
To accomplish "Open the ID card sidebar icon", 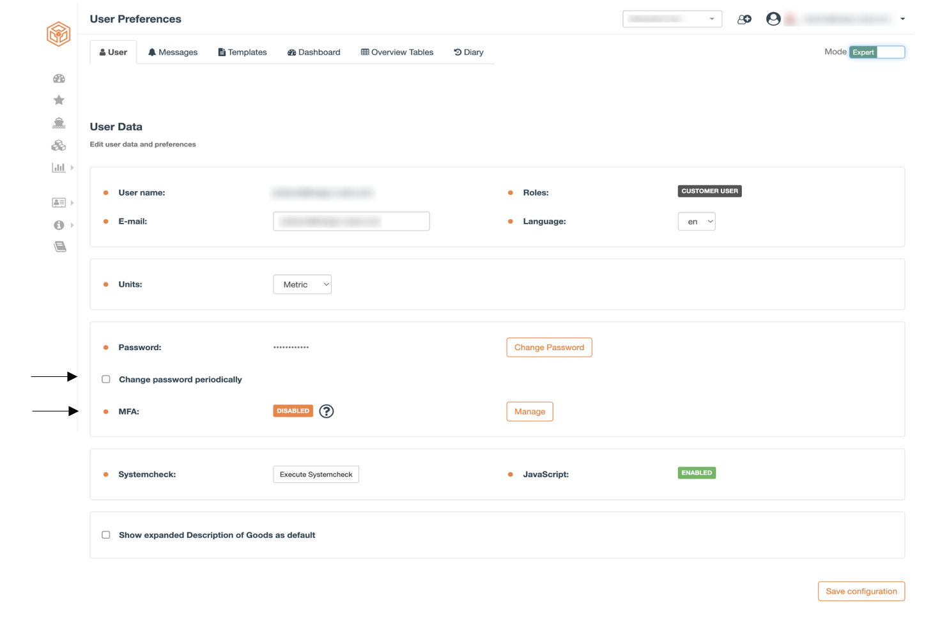I will [x=59, y=203].
